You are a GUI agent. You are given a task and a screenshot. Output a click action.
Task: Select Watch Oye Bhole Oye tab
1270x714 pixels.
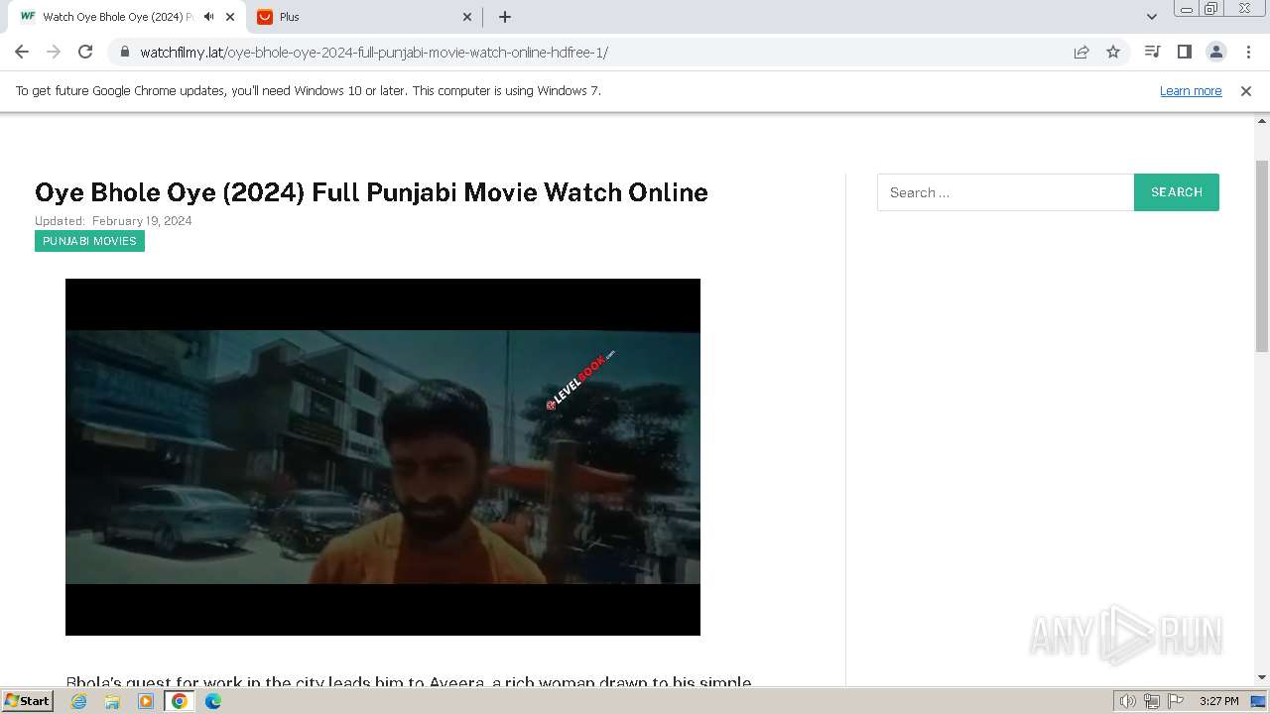click(x=117, y=17)
